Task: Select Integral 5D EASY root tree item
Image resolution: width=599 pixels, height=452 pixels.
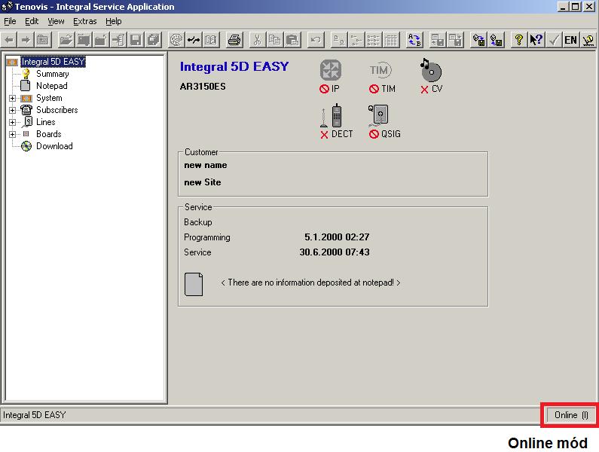Action: pos(53,62)
